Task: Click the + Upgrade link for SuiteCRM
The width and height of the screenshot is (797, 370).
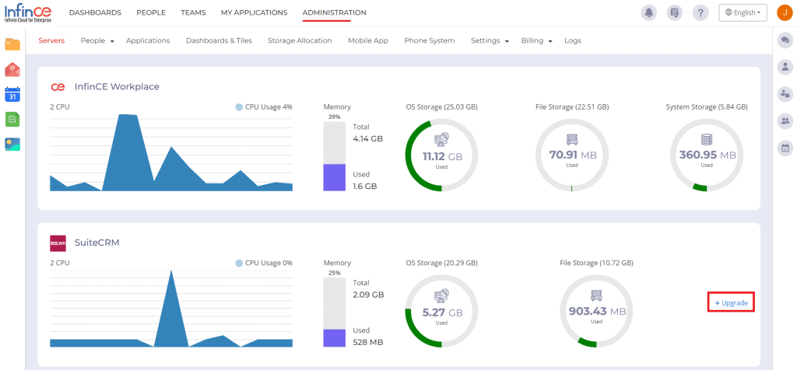Action: 731,303
